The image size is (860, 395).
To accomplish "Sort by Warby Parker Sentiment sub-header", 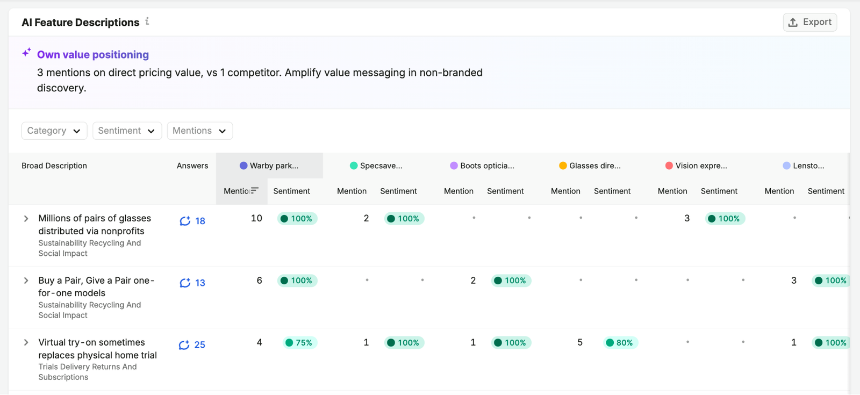I will (x=291, y=191).
